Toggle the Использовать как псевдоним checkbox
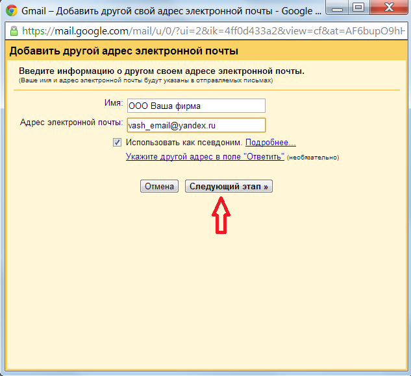Image resolution: width=411 pixels, height=376 pixels. pos(117,143)
